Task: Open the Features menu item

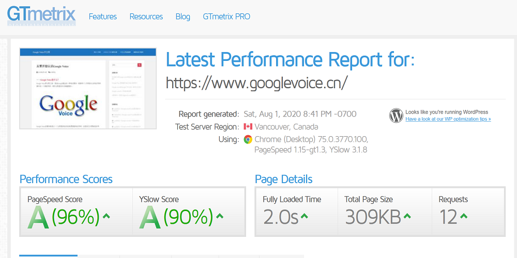Action: click(103, 17)
